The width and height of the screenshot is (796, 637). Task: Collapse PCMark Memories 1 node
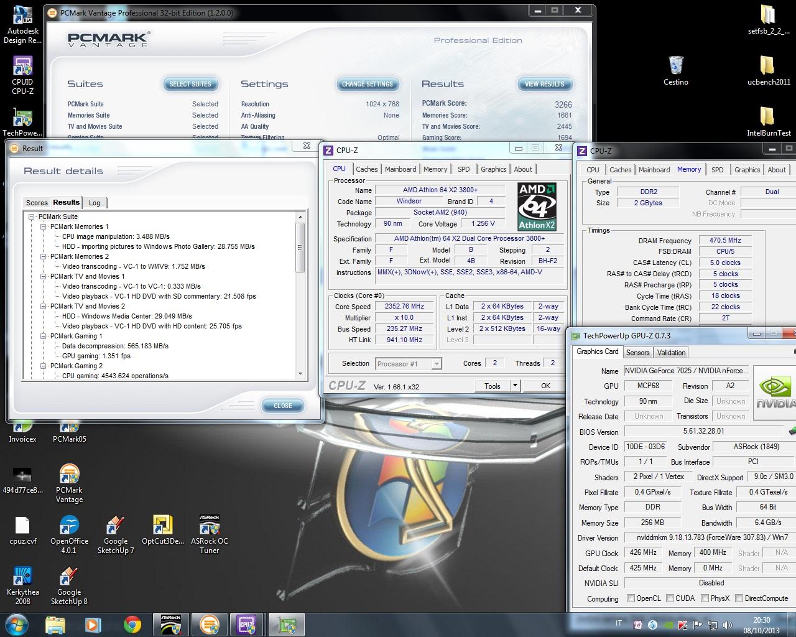44,226
